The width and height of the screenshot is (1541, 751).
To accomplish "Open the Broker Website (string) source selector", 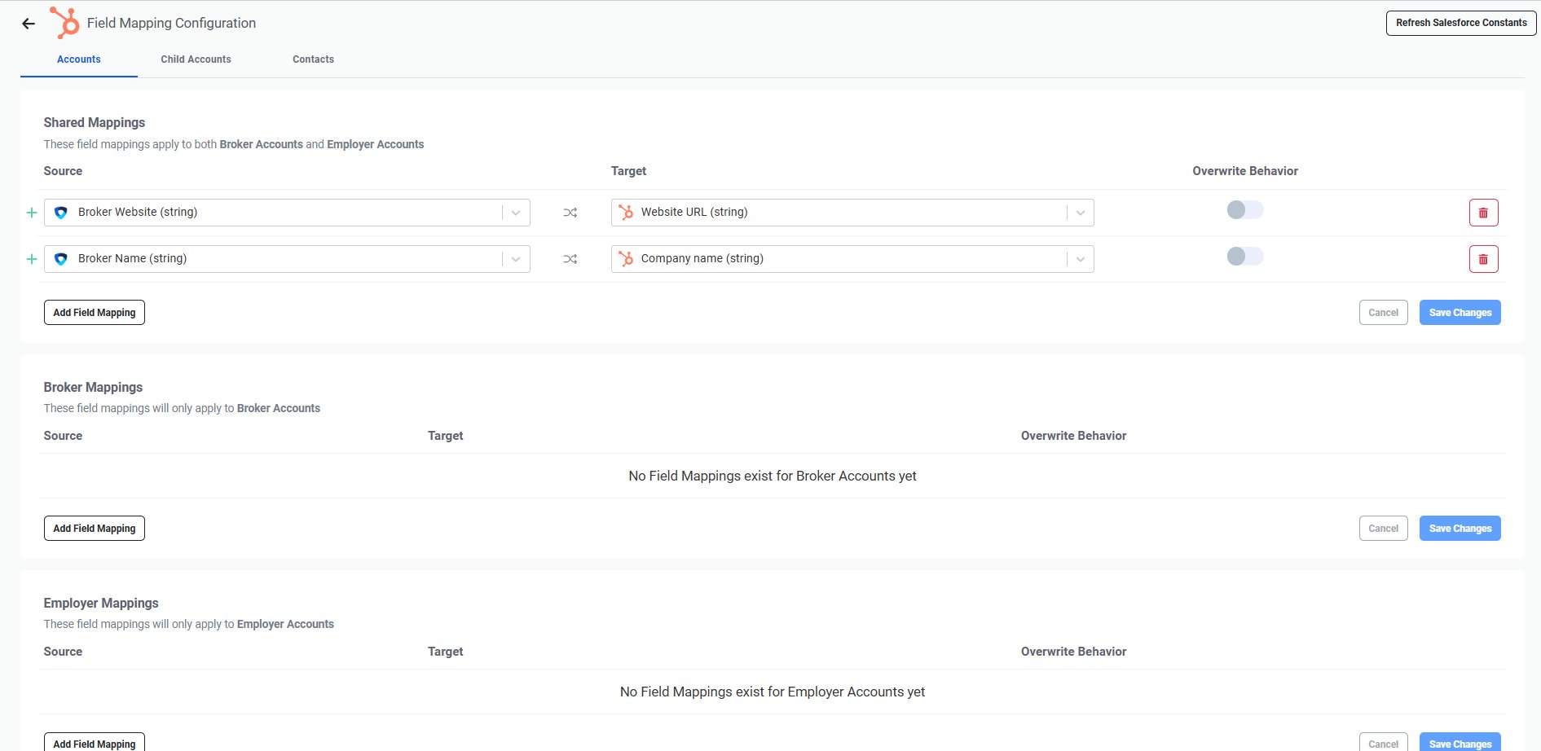I will (x=287, y=213).
